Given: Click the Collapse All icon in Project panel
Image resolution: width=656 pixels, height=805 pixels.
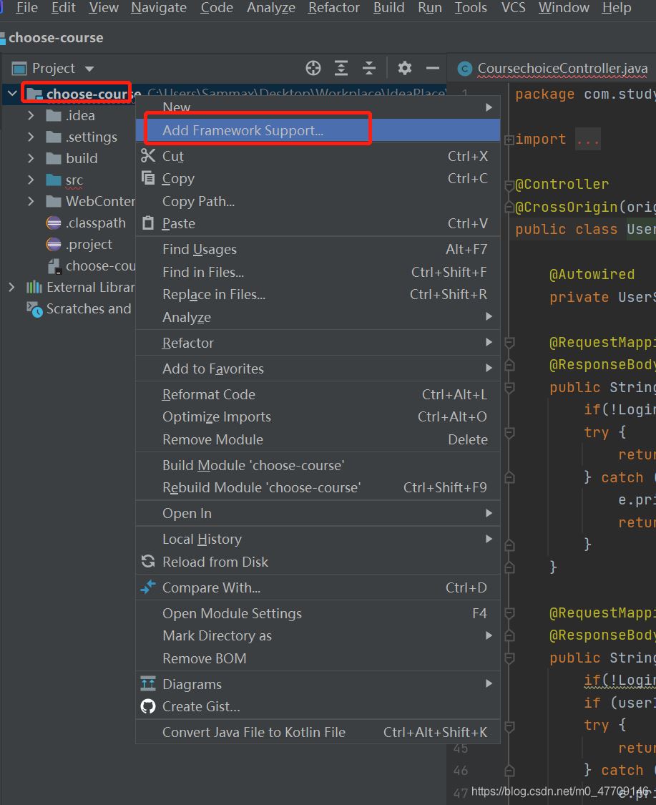Looking at the screenshot, I should 369,68.
